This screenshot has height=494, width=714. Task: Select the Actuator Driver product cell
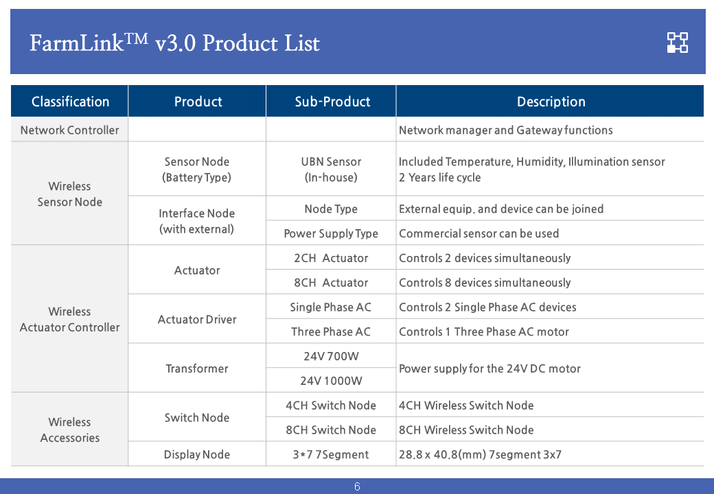[x=197, y=320]
